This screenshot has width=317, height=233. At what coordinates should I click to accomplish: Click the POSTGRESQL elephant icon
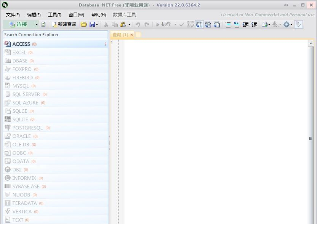pyautogui.click(x=8, y=128)
